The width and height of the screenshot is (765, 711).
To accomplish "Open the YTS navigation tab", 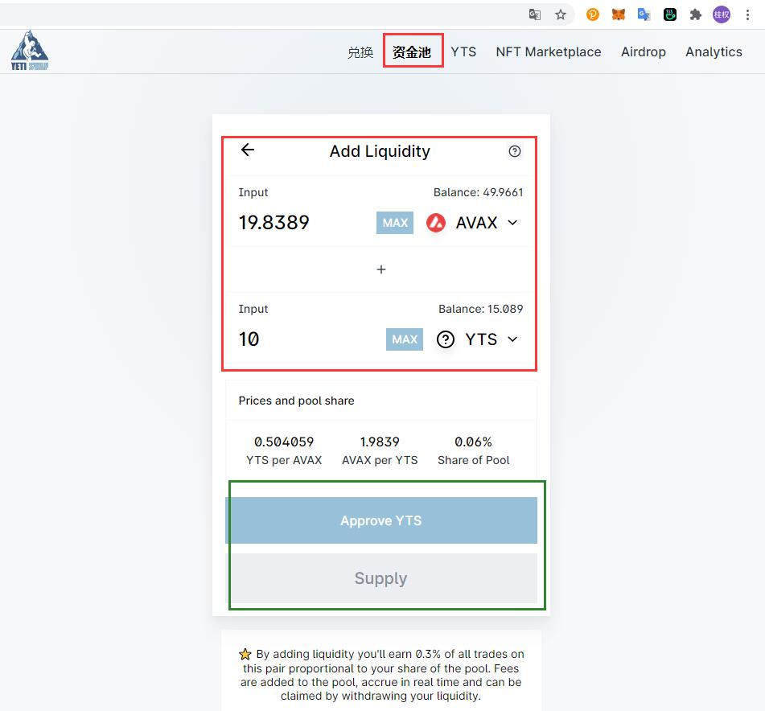I will coord(463,51).
